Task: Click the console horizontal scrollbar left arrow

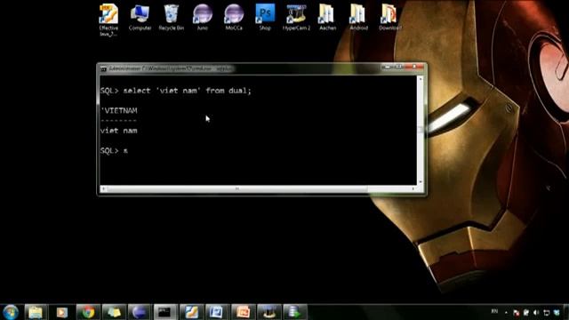Action: point(103,188)
